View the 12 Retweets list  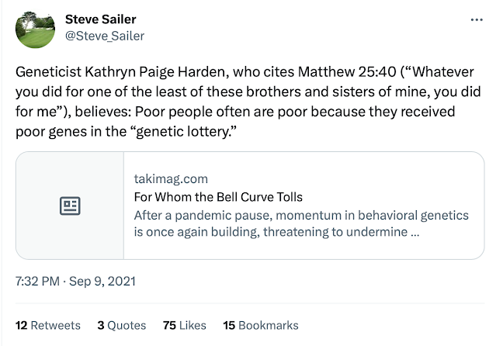pos(48,325)
